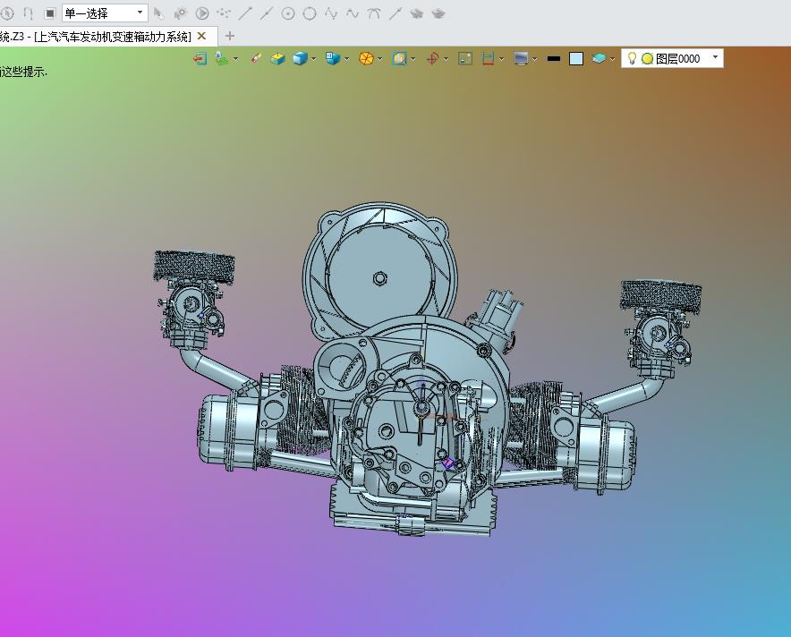
Task: Select the plain circle tool icon
Action: click(310, 13)
